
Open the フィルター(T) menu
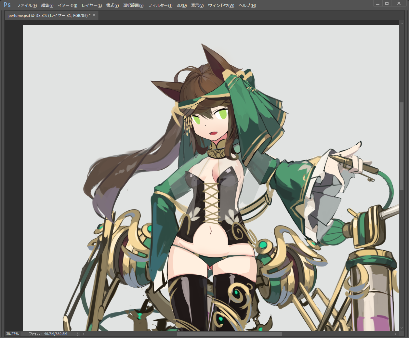[160, 6]
